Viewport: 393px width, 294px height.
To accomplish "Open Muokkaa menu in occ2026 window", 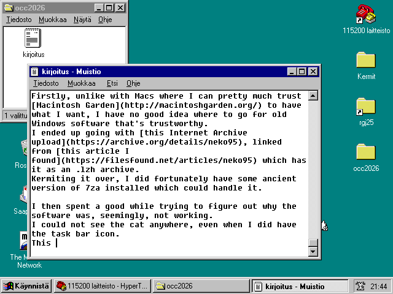I will [53, 20].
